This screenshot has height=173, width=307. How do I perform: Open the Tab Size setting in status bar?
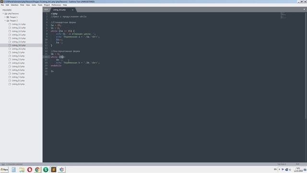tap(282, 164)
